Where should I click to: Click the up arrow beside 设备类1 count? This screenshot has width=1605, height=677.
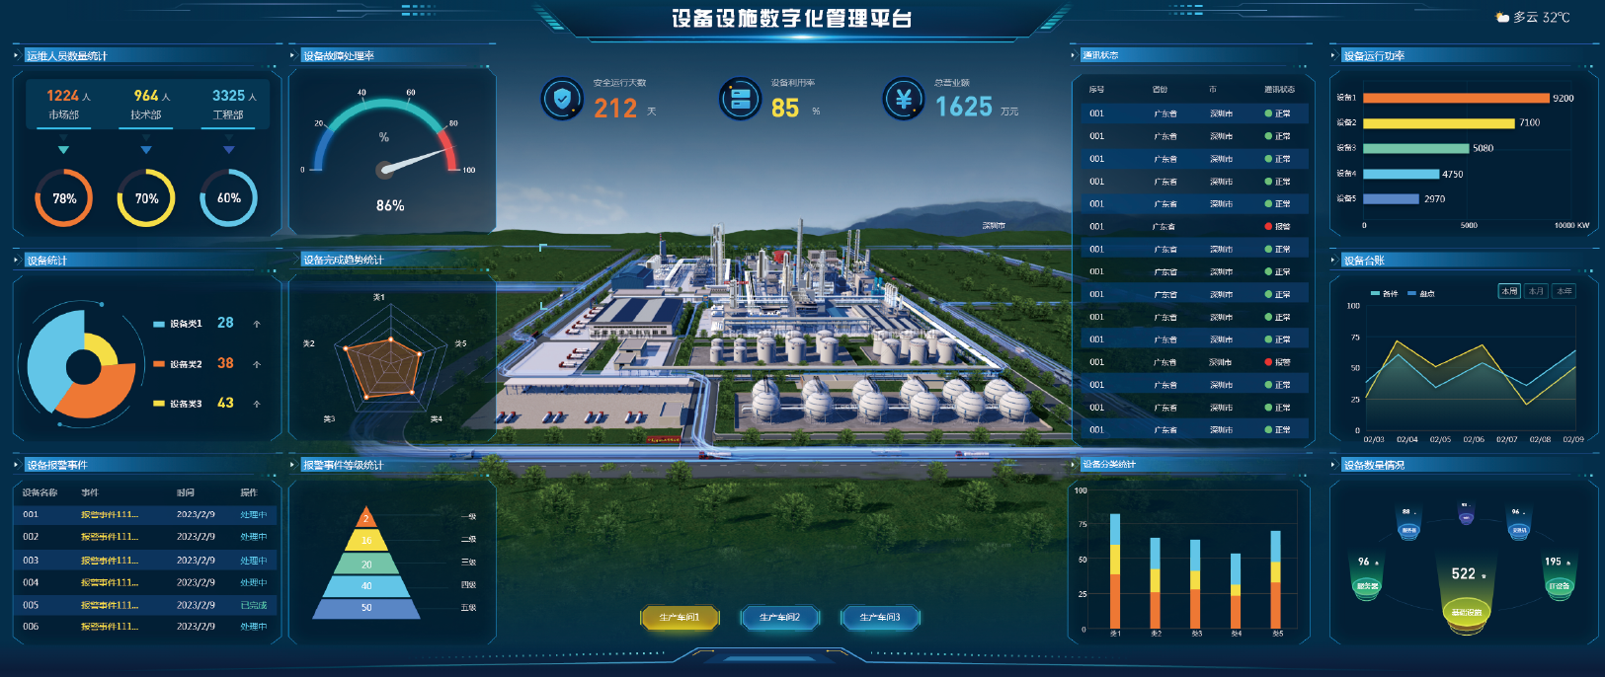257,324
